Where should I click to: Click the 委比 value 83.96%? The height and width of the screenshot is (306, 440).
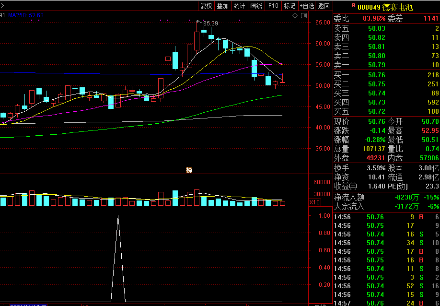374,19
